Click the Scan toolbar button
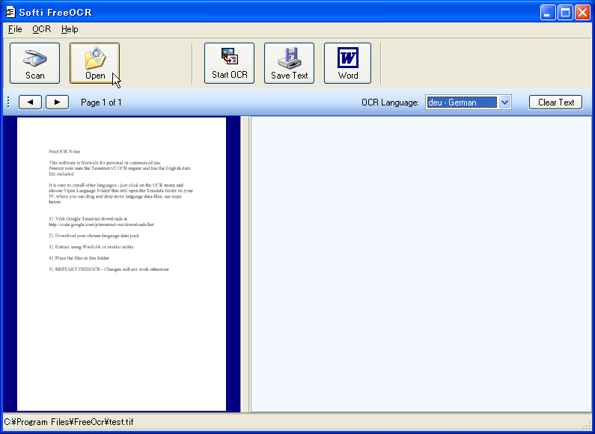 pos(34,63)
